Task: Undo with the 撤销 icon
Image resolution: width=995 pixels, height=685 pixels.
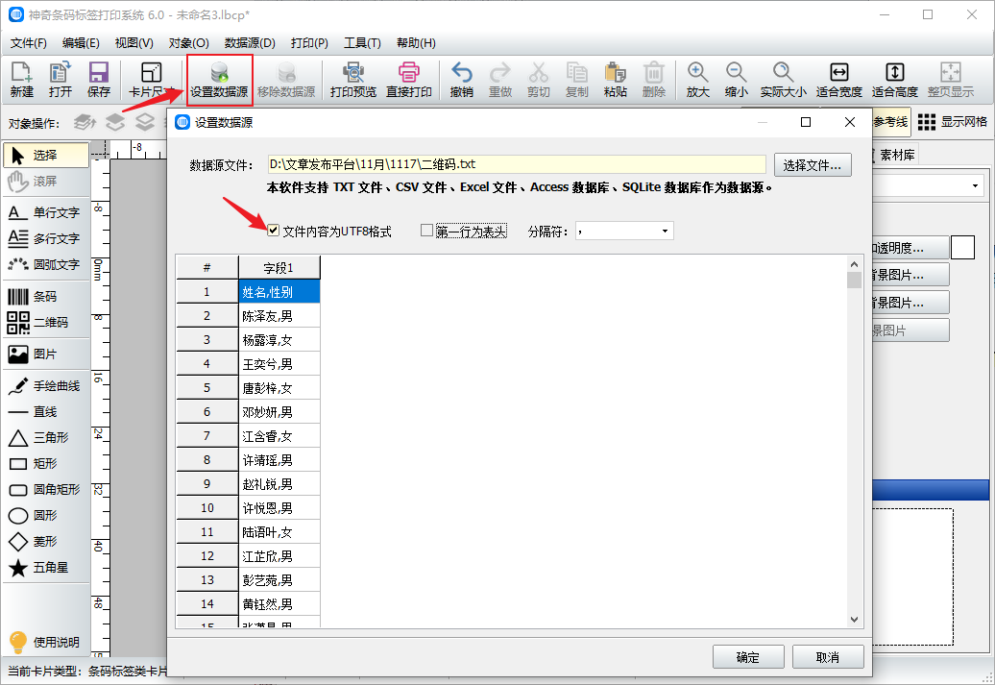Action: (461, 80)
